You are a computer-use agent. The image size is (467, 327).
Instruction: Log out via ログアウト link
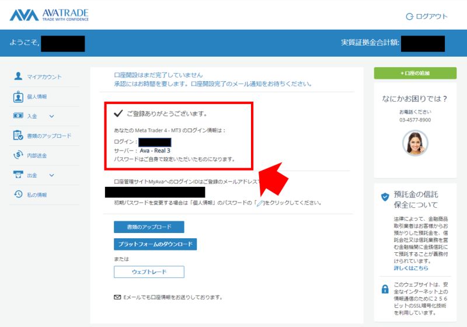(431, 17)
